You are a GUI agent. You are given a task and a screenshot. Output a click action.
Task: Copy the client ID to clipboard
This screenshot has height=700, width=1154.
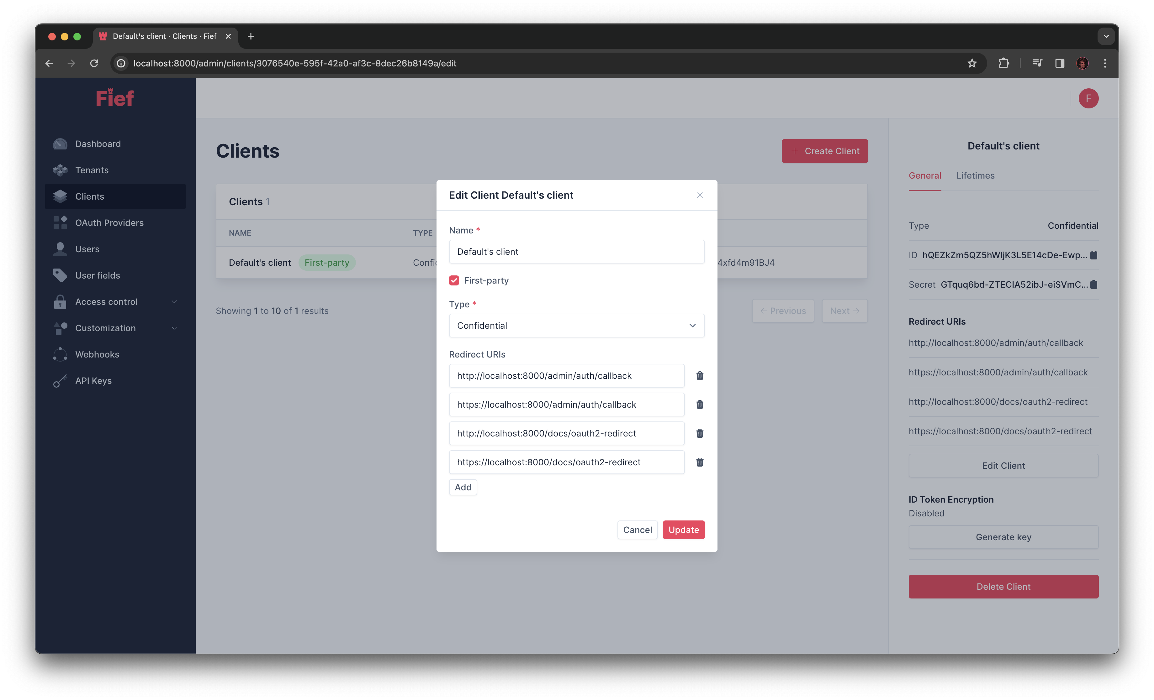coord(1093,255)
